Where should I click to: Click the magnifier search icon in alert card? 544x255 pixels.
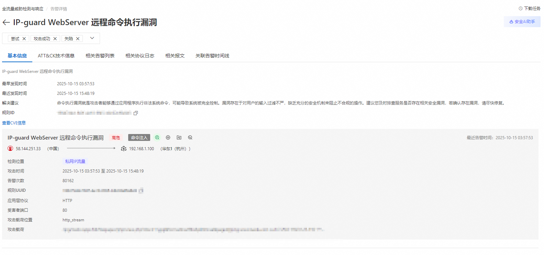(190, 137)
